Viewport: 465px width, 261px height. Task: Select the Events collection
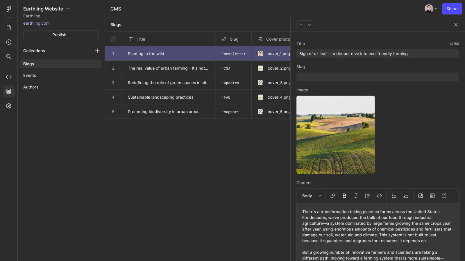click(61, 75)
